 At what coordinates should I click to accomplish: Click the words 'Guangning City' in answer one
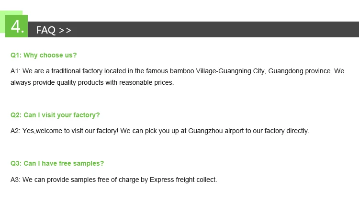pyautogui.click(x=243, y=71)
